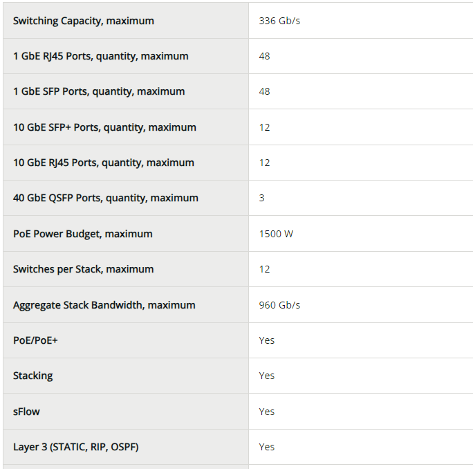Click the Yes value for Layer 3
The height and width of the screenshot is (469, 473).
coord(267,447)
